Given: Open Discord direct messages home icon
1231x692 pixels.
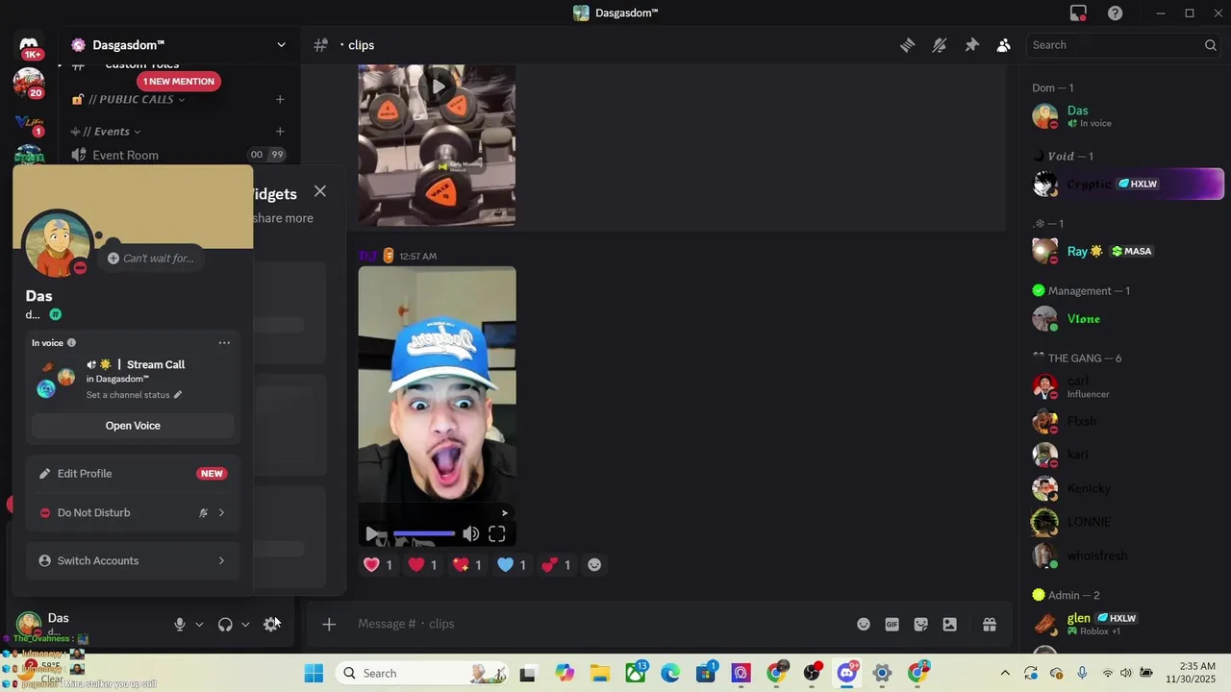Looking at the screenshot, I should [x=29, y=45].
